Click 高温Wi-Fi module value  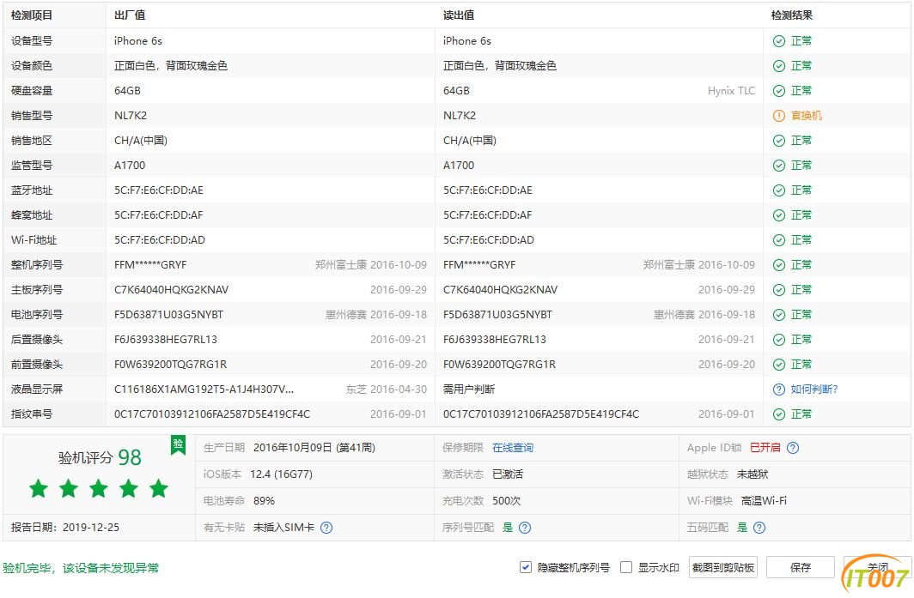click(764, 501)
